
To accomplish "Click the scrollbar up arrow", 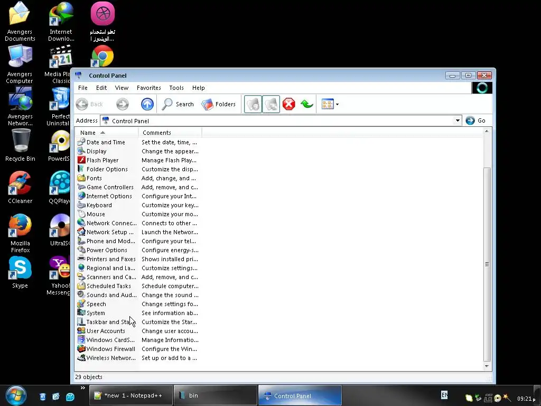I will (487, 131).
